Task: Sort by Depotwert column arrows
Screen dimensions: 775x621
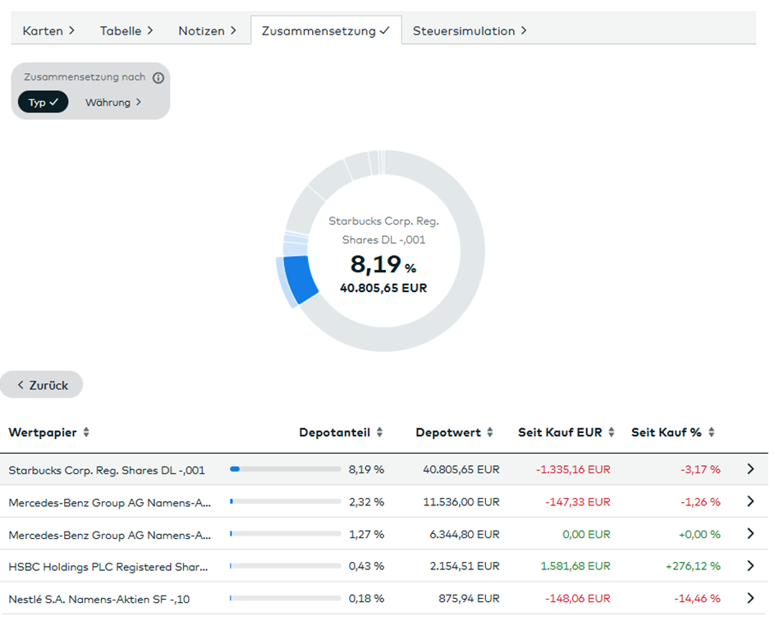Action: click(490, 432)
